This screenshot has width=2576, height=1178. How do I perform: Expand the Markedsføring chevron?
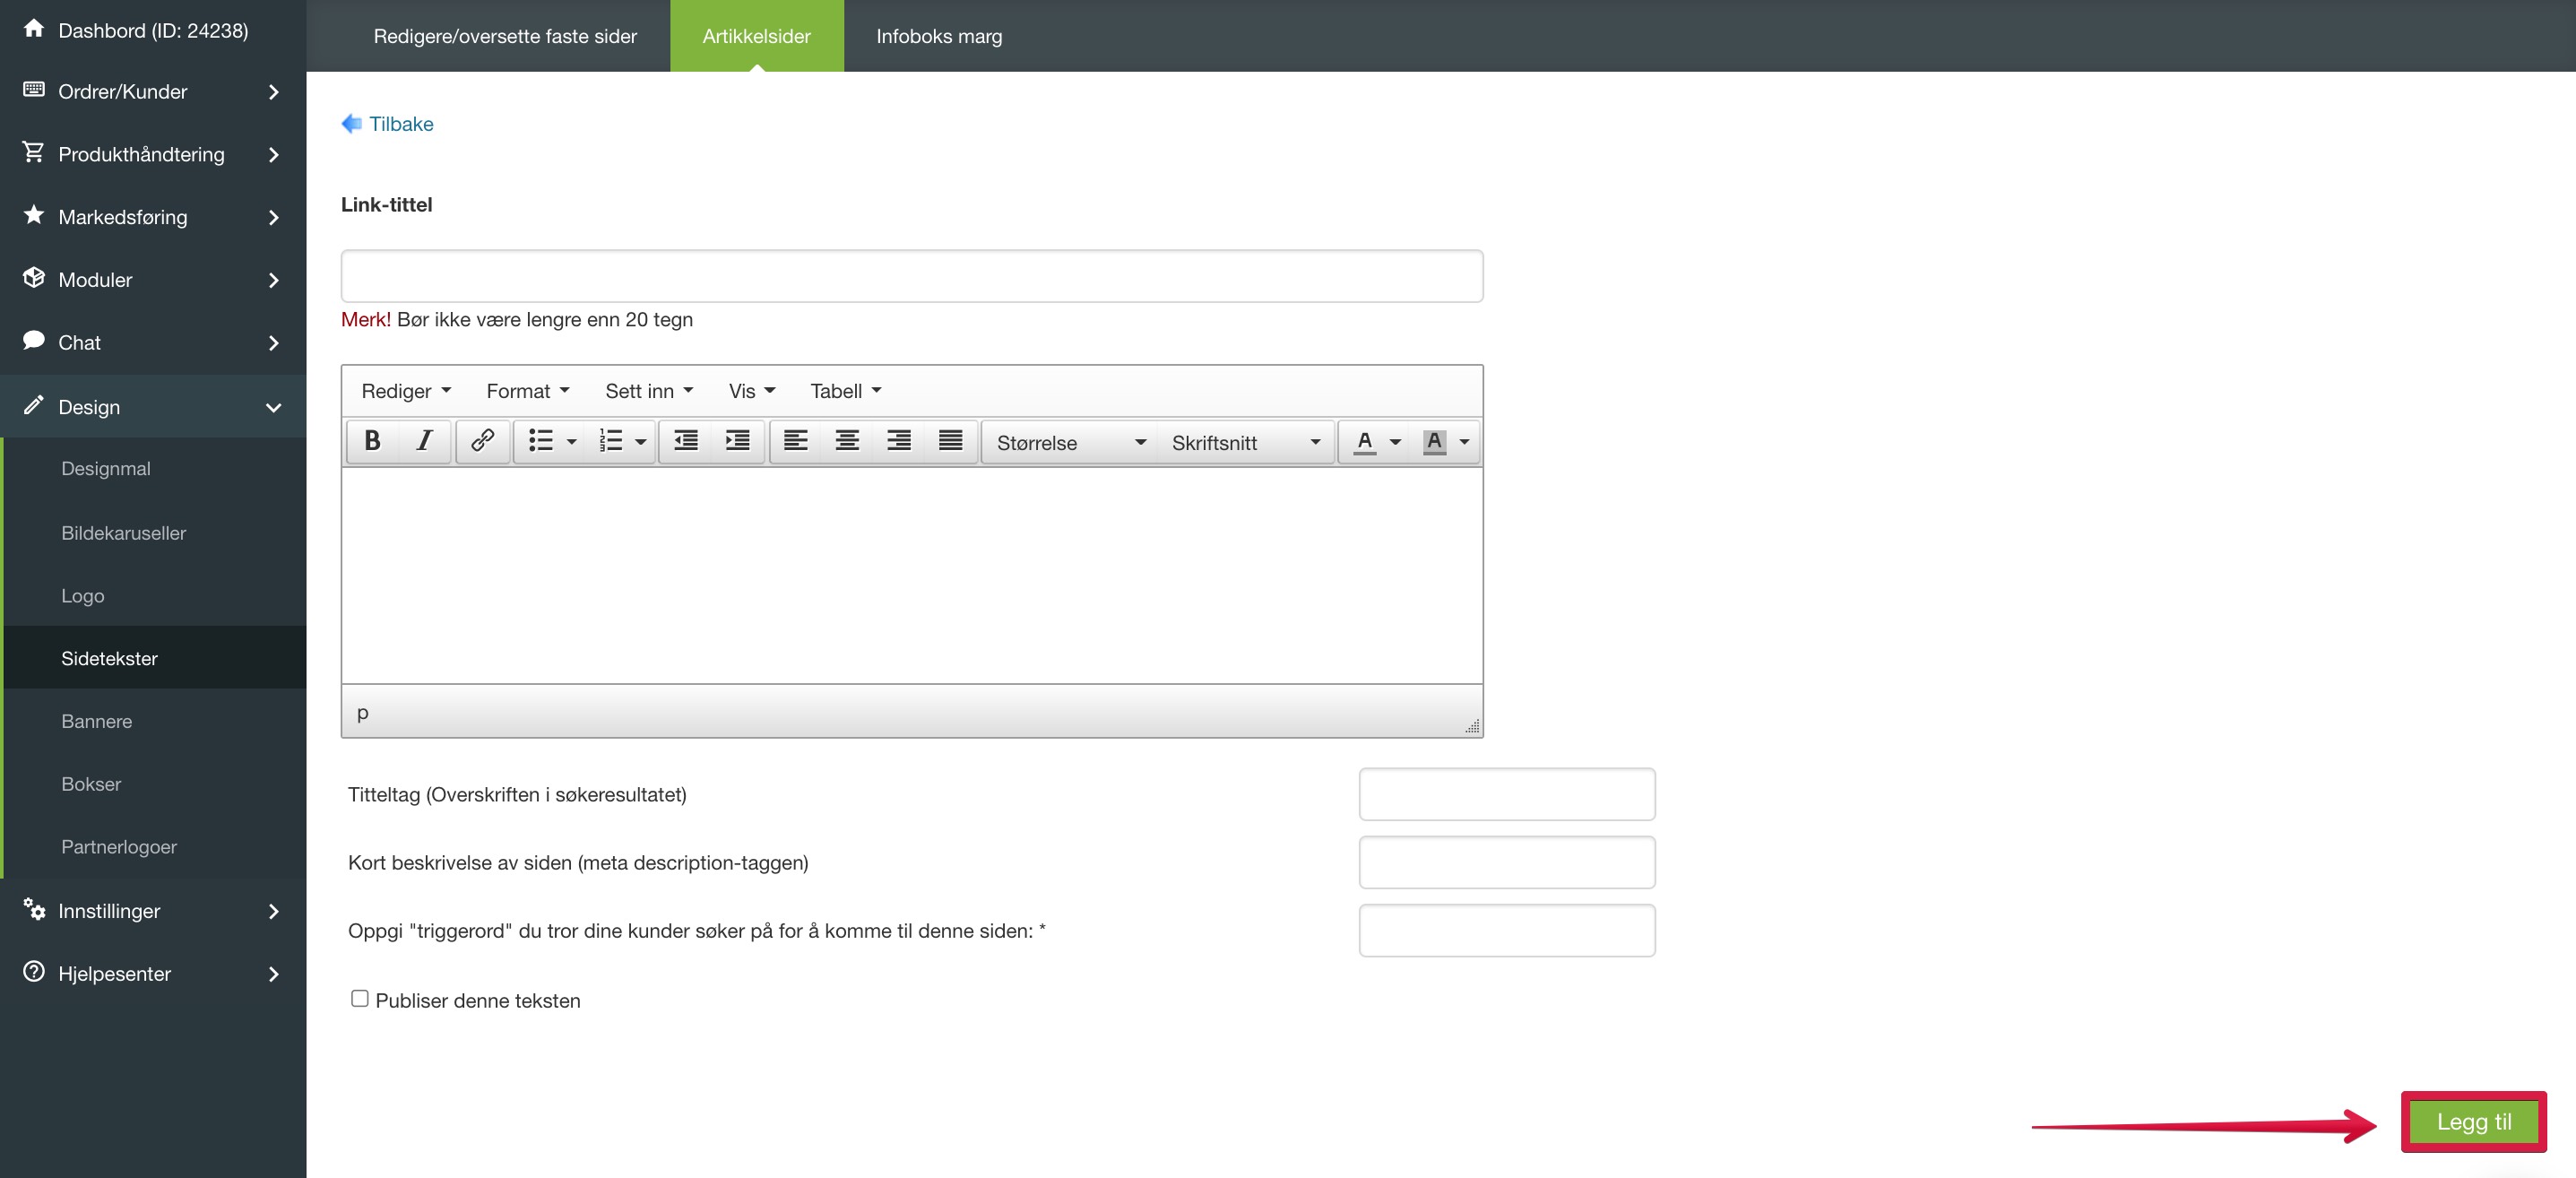coord(273,217)
